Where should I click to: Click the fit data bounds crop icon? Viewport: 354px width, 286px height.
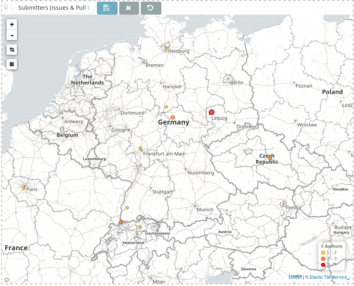[12, 50]
